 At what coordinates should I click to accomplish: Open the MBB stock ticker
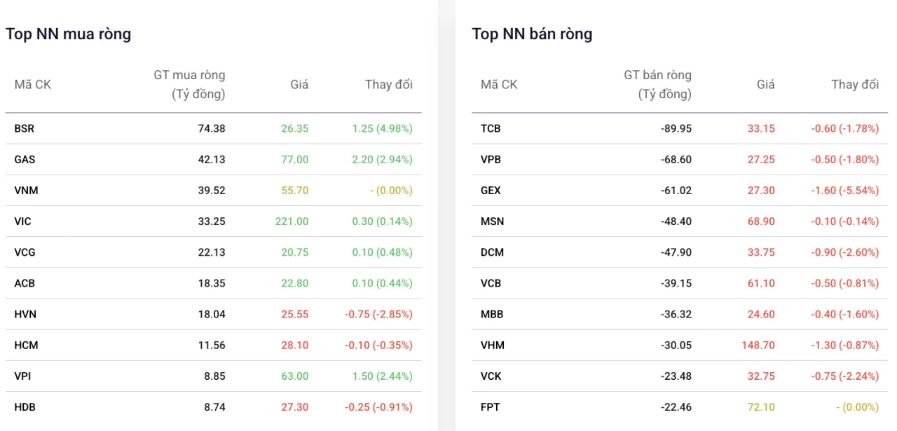click(492, 314)
